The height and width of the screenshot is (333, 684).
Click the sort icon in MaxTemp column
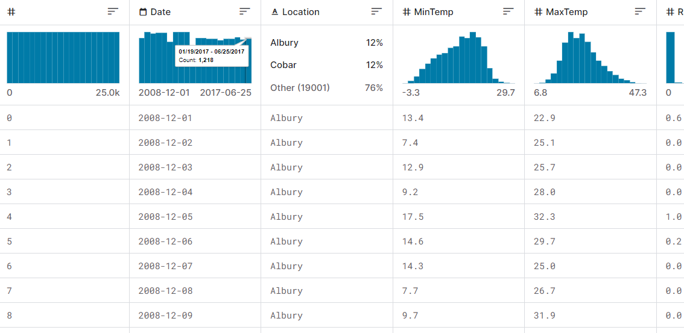point(640,11)
